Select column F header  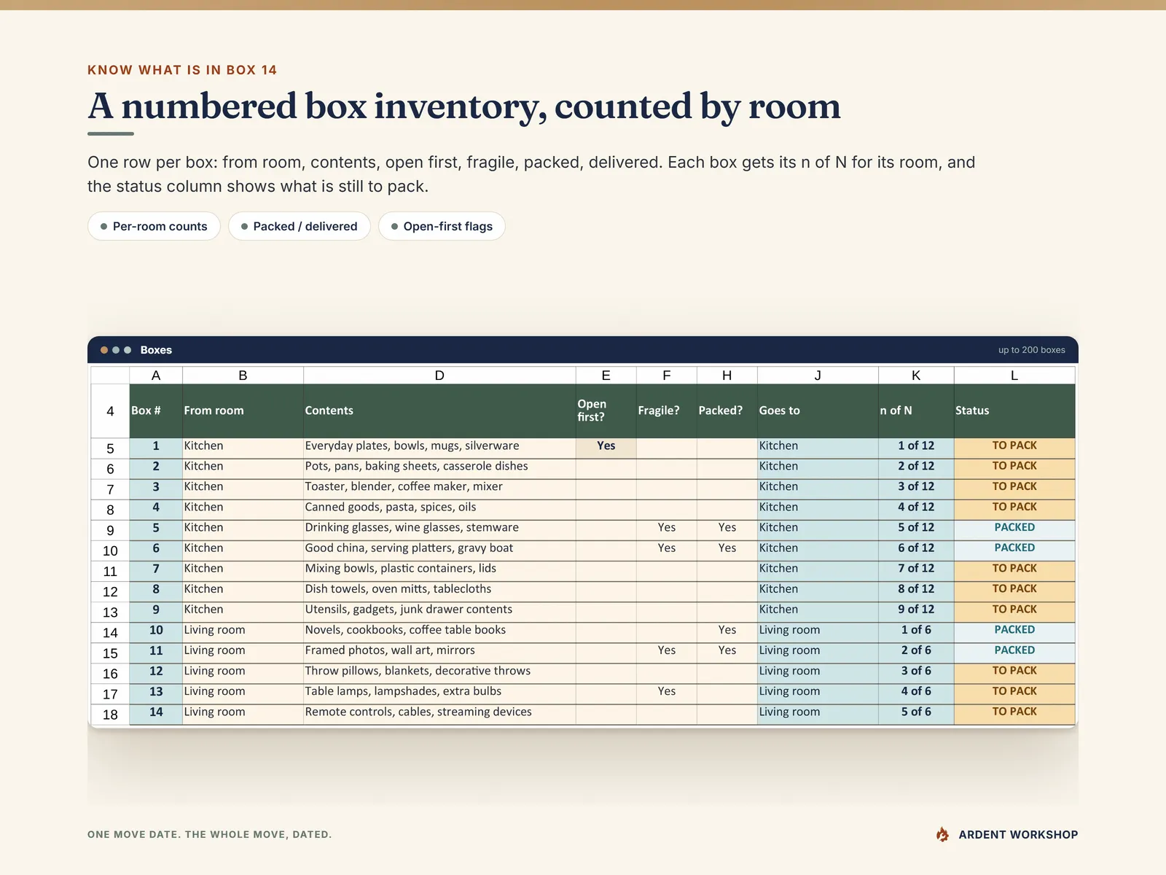(x=666, y=376)
